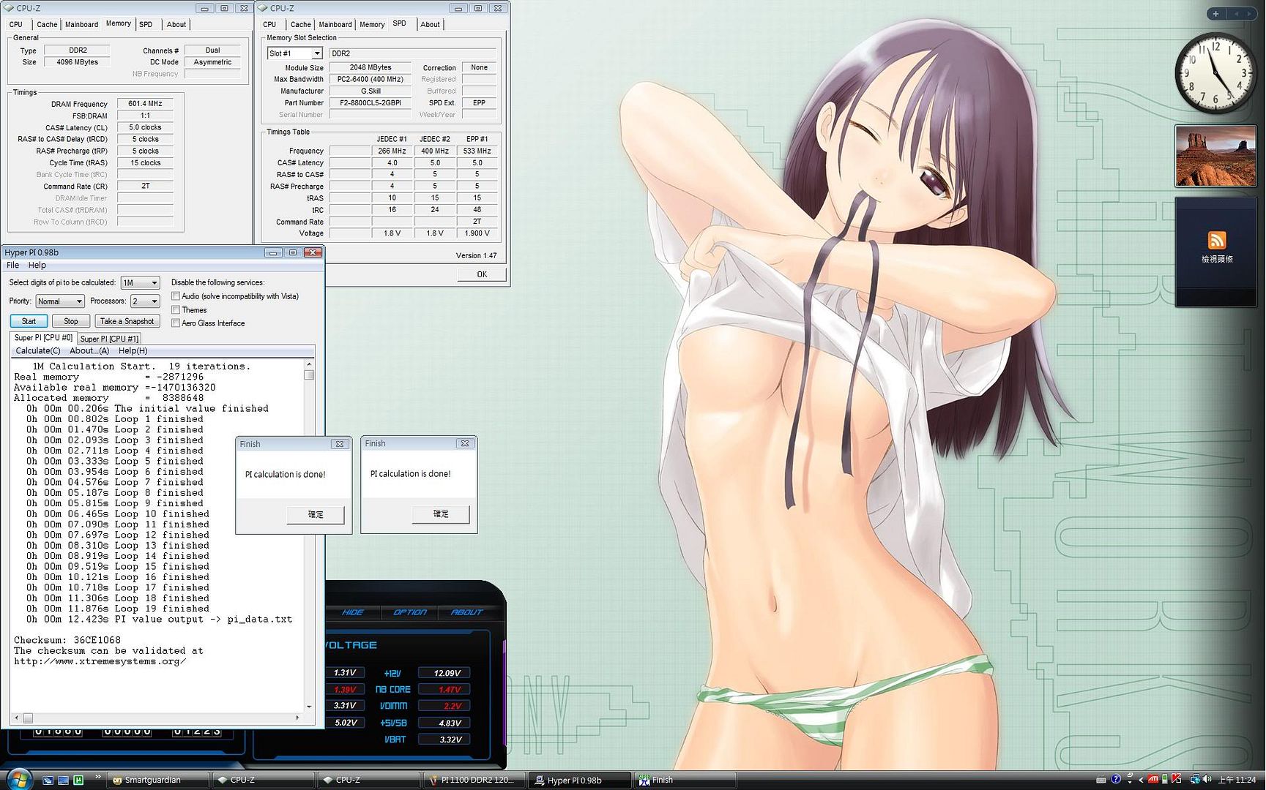Open the pi digits 1M dropdown
Image resolution: width=1266 pixels, height=790 pixels.
coord(140,283)
